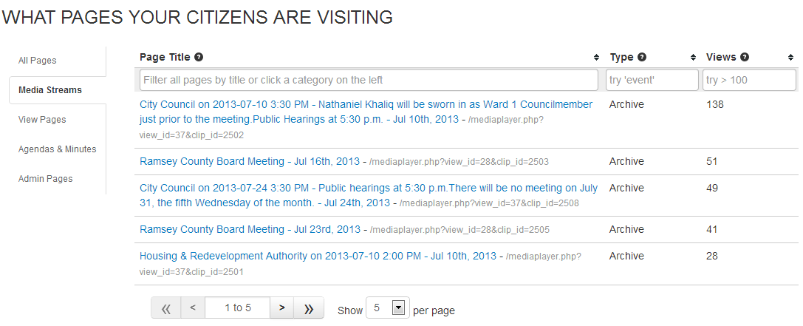The width and height of the screenshot is (803, 326).
Task: Sort the table using Views column arrows
Action: tap(790, 58)
